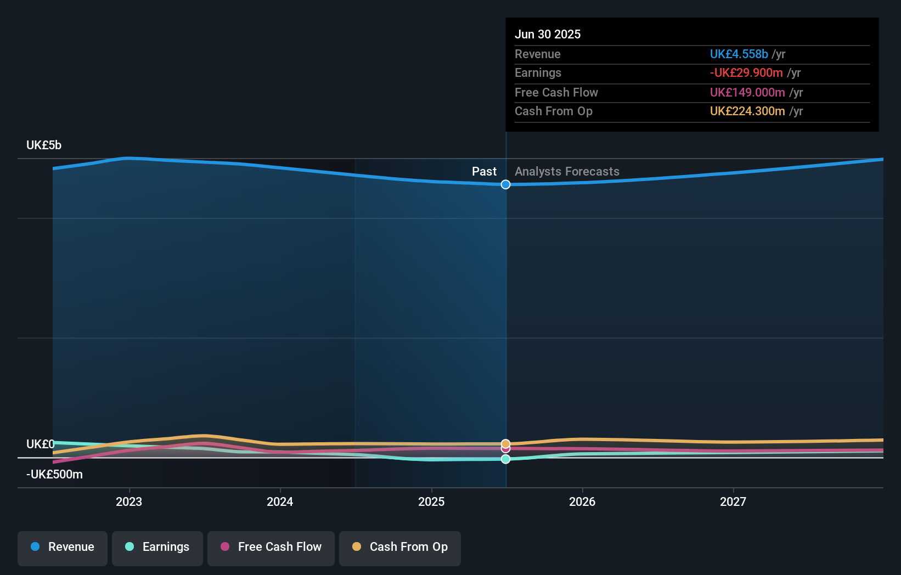
Task: Switch to the Past section of the chart
Action: 484,171
